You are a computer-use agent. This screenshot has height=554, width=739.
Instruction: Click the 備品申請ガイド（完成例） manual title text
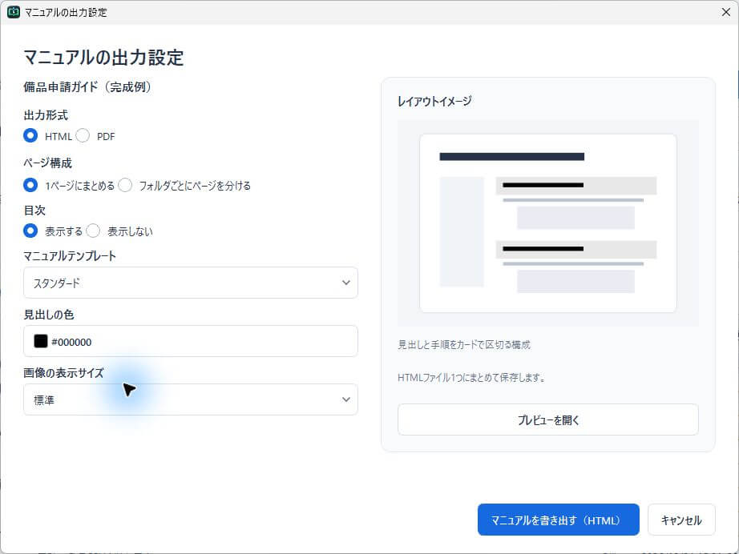pyautogui.click(x=87, y=87)
